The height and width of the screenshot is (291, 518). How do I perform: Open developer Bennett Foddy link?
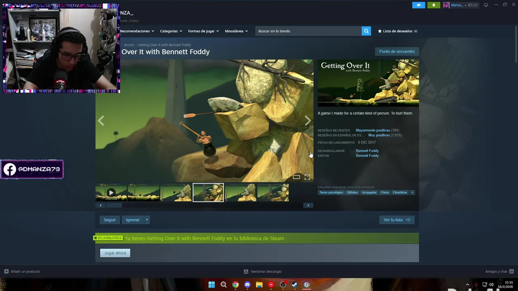tap(367, 151)
